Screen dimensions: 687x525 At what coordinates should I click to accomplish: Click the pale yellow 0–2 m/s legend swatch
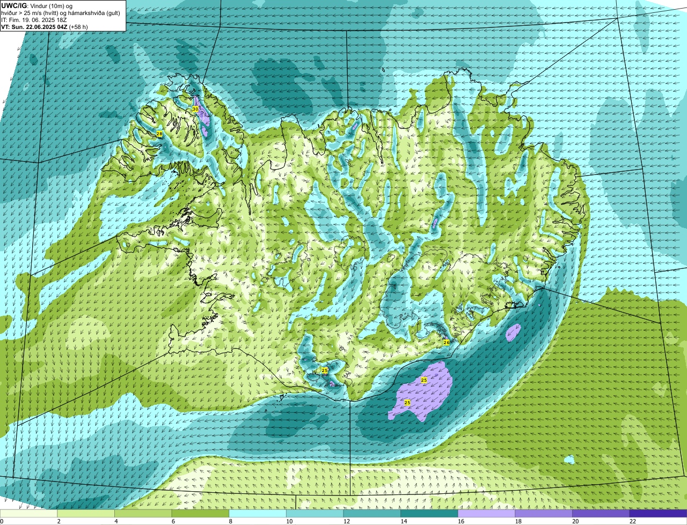(x=28, y=513)
